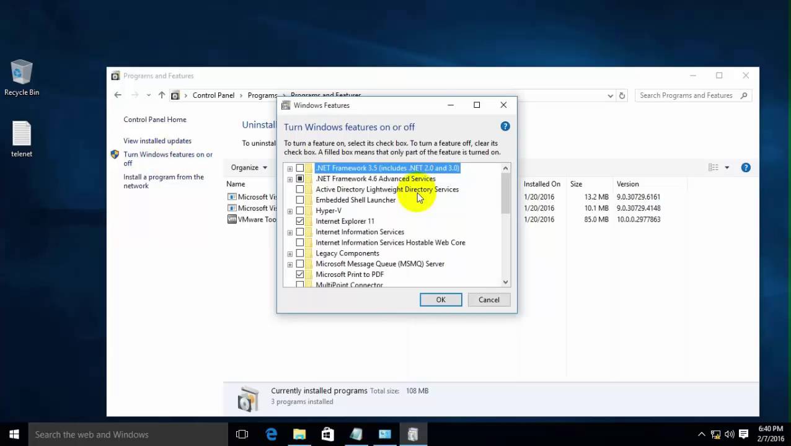Screen dimensions: 791x446
Task: Click the VMware Tools program icon
Action: (x=232, y=219)
